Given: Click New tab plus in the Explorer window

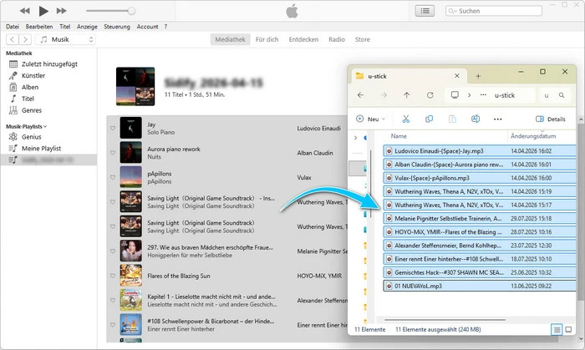Looking at the screenshot, I should [478, 76].
